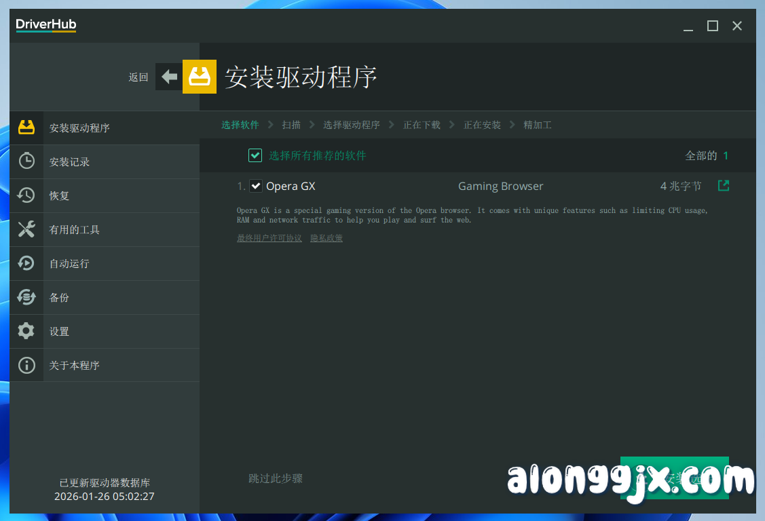765x521 pixels.
Task: Click the DriverHub logo in the title bar
Action: 45,24
